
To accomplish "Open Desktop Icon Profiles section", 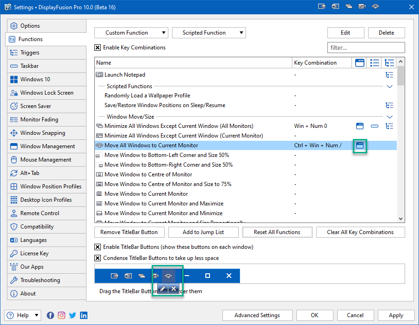I will (47, 199).
